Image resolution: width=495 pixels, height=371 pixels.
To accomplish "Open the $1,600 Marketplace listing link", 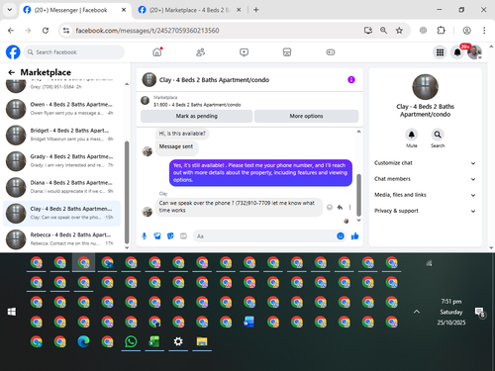I will point(197,105).
